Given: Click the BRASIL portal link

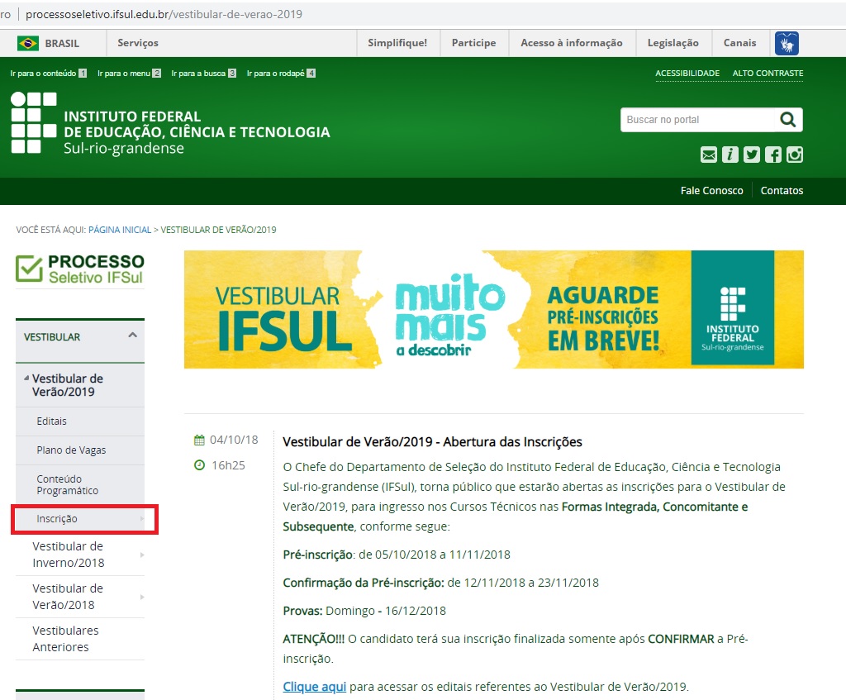Looking at the screenshot, I should (x=62, y=43).
